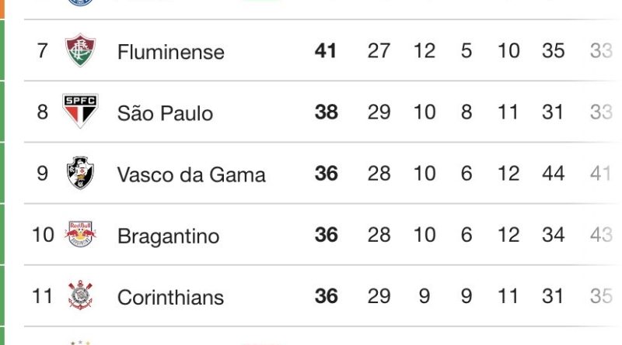Open the Bragantino team page
This screenshot has width=622, height=345.
[x=168, y=236]
